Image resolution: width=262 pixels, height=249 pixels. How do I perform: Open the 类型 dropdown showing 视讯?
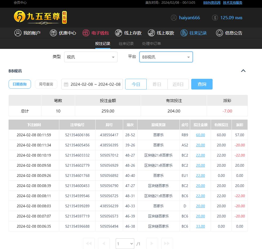[91, 57]
